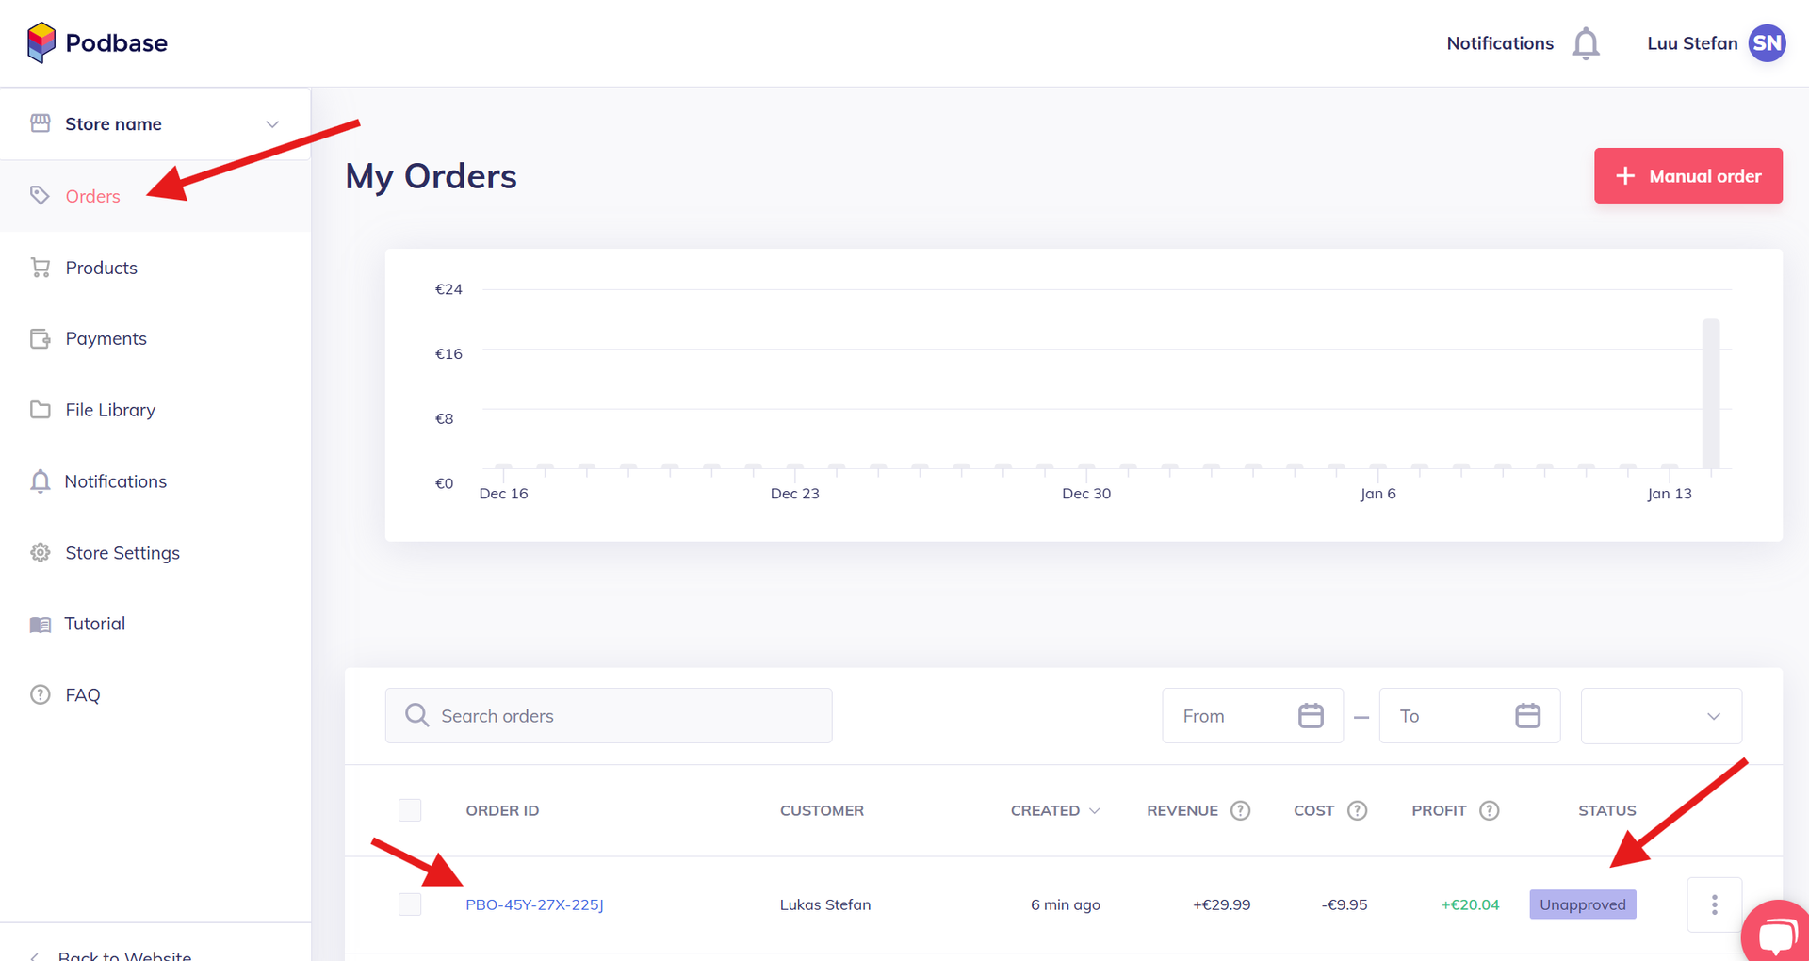Open the status filter dropdown
The image size is (1809, 961).
[x=1660, y=716]
